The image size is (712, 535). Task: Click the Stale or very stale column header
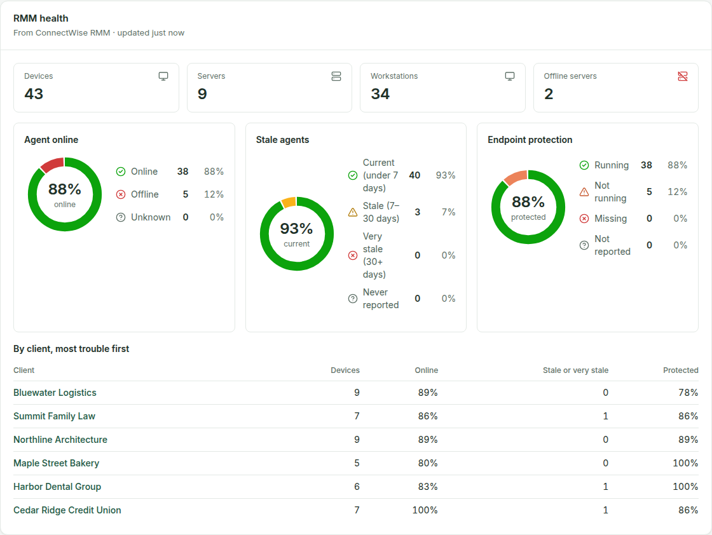click(x=575, y=370)
